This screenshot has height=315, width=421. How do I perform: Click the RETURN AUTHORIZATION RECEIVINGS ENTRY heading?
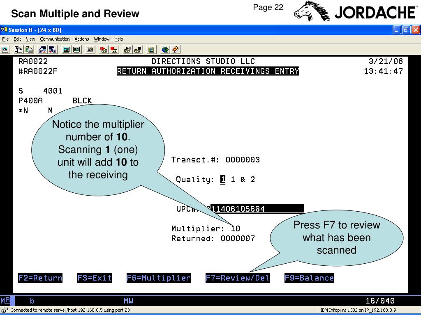click(208, 71)
